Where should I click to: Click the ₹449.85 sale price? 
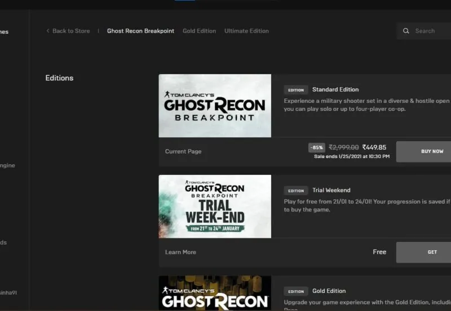click(x=374, y=147)
